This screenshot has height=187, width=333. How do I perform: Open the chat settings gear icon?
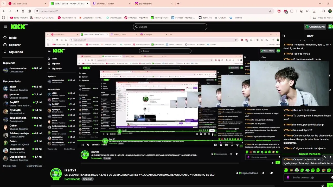(323, 185)
